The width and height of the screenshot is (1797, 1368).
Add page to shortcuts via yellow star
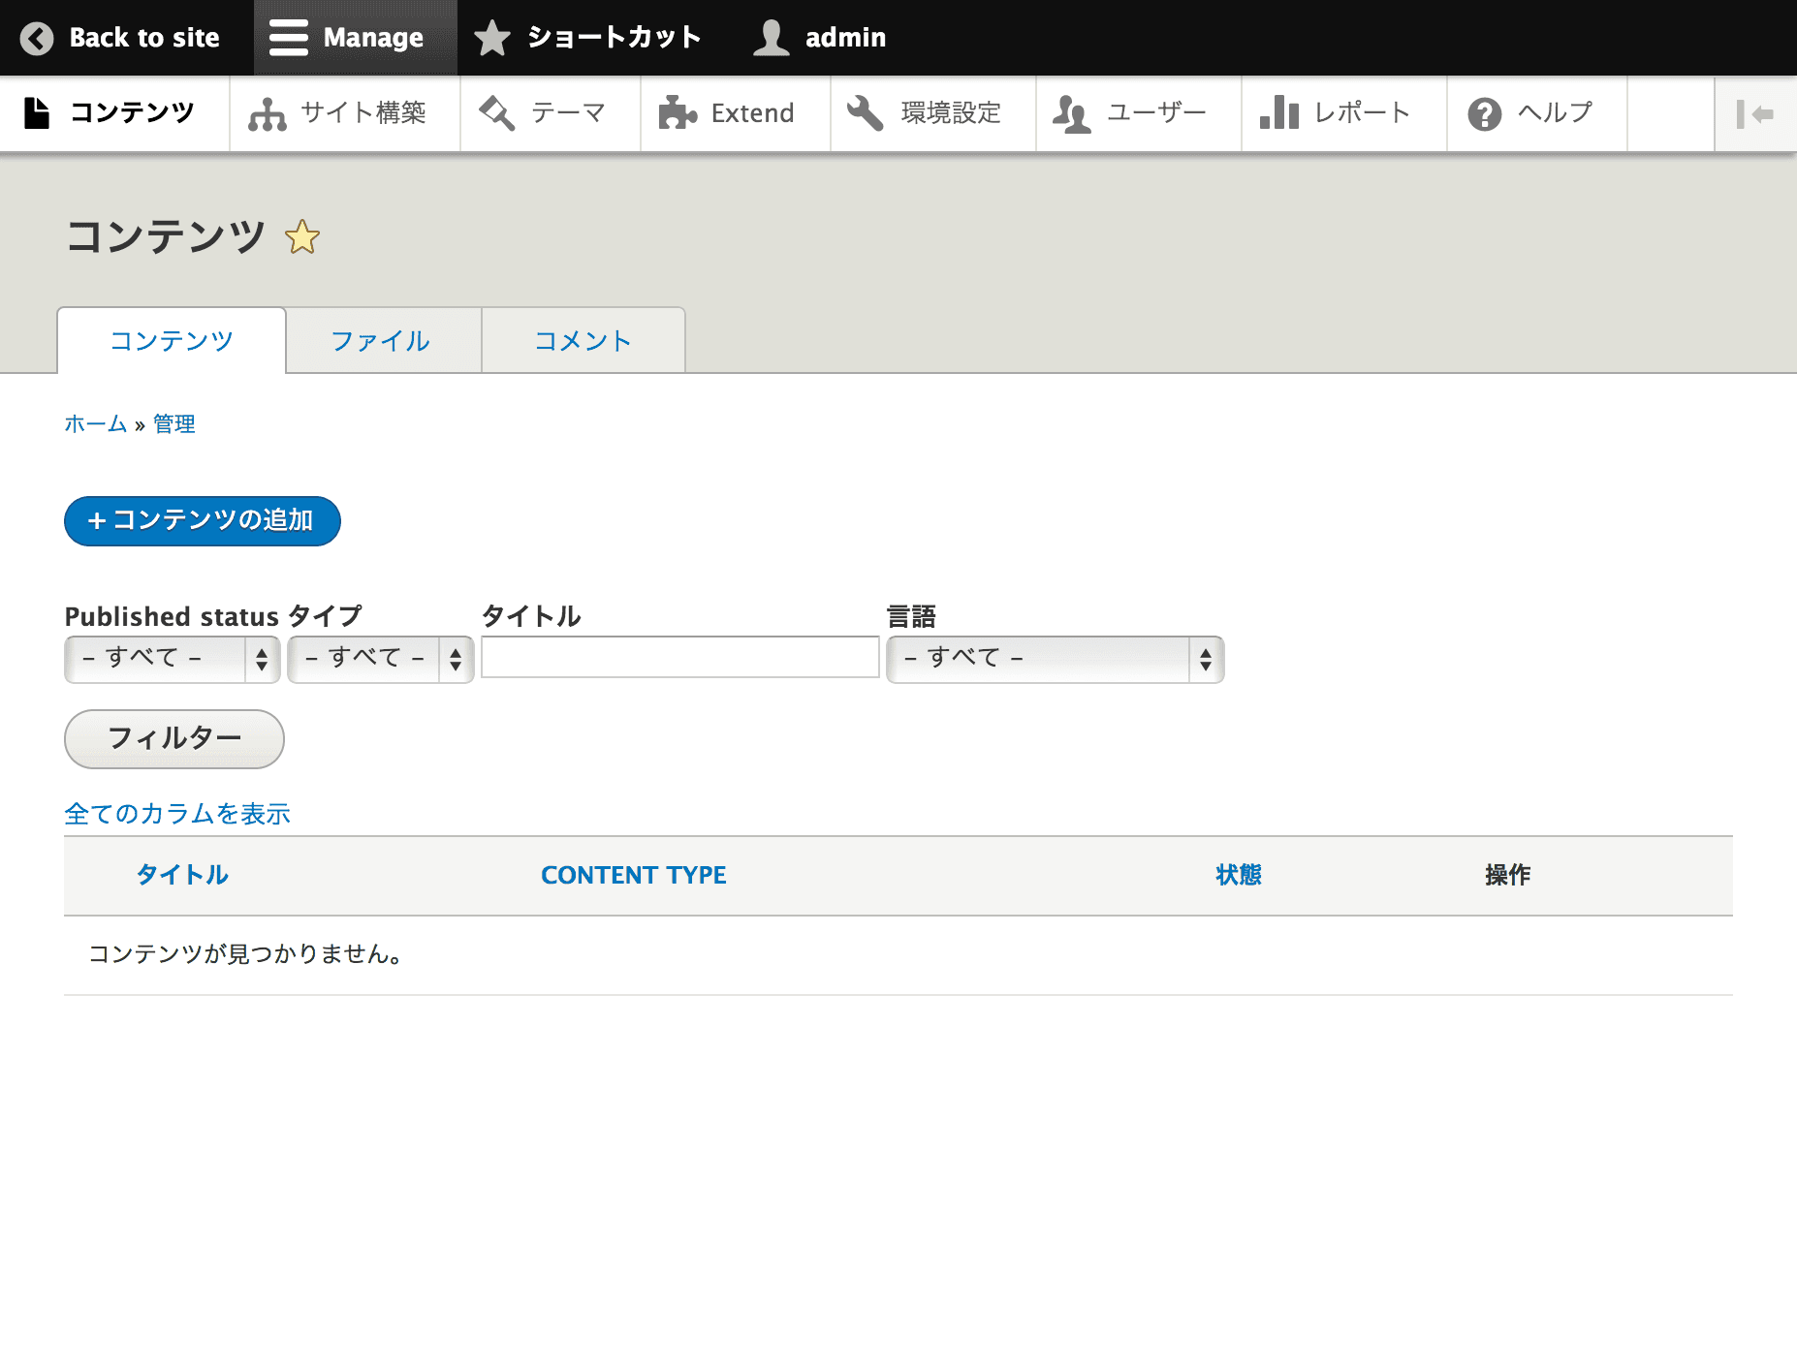302,237
